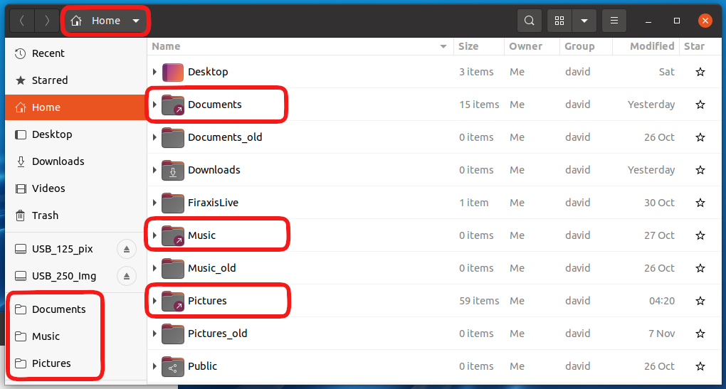Toggle the grid view icon
726x389 pixels.
pyautogui.click(x=559, y=21)
